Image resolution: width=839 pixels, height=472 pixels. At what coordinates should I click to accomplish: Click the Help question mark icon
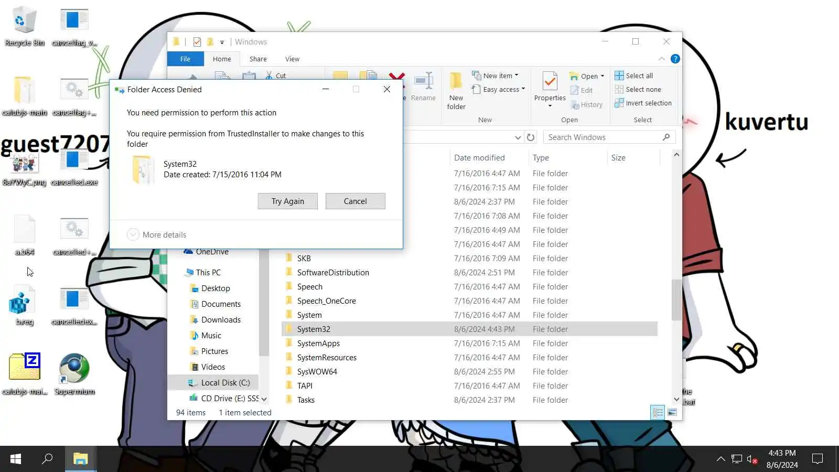pos(675,59)
